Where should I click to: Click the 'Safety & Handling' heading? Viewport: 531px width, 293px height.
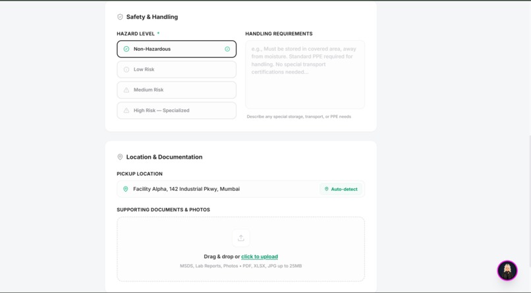click(x=152, y=17)
